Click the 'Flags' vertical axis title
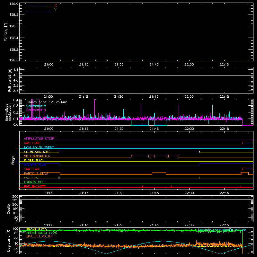This screenshot has height=257, width=257. [13, 160]
